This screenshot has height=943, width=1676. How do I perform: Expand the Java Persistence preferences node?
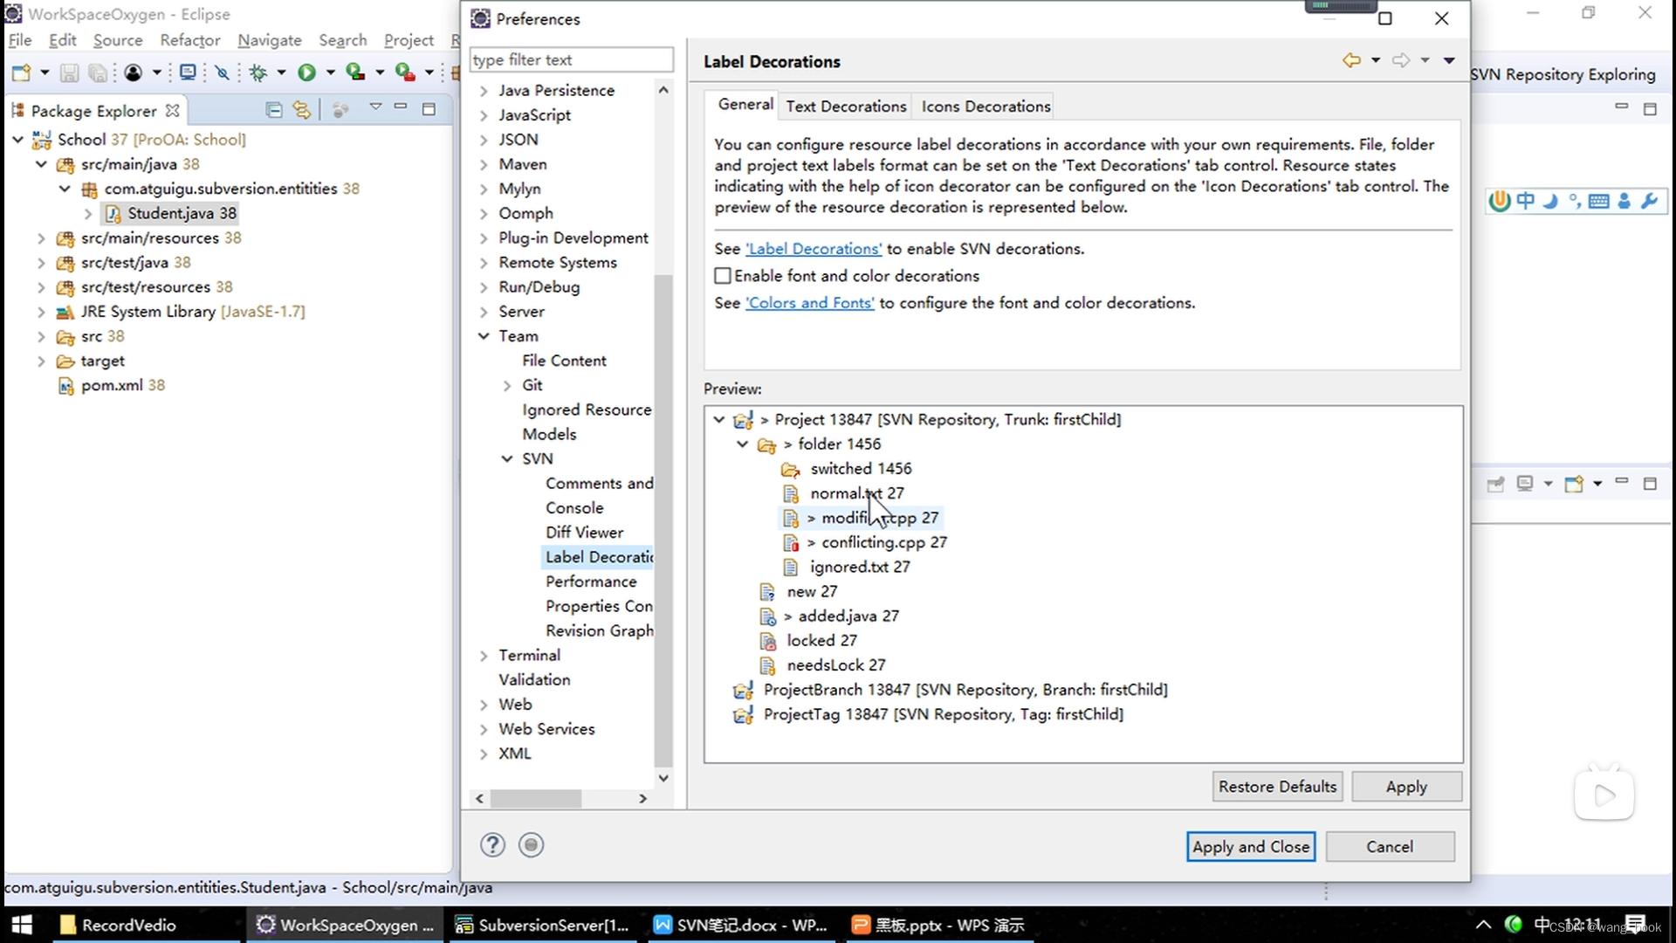click(484, 91)
